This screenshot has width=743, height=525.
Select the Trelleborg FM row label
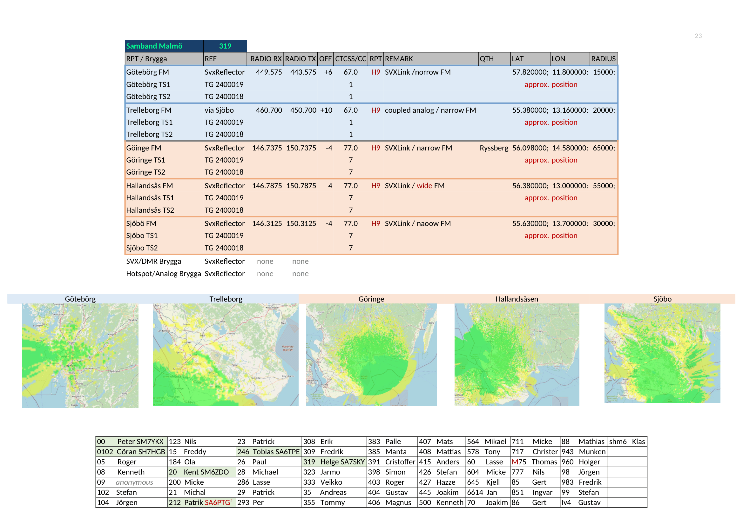click(149, 110)
